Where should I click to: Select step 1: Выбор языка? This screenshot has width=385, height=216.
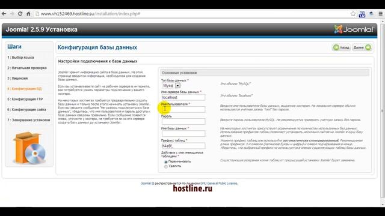click(20, 58)
